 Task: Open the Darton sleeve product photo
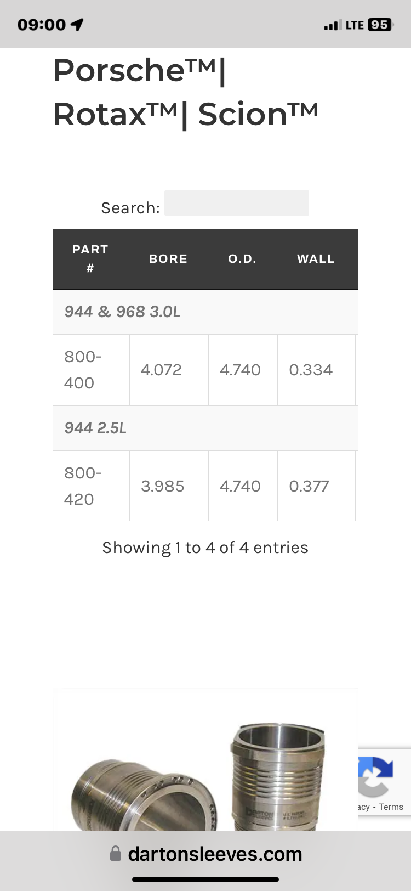pyautogui.click(x=206, y=759)
